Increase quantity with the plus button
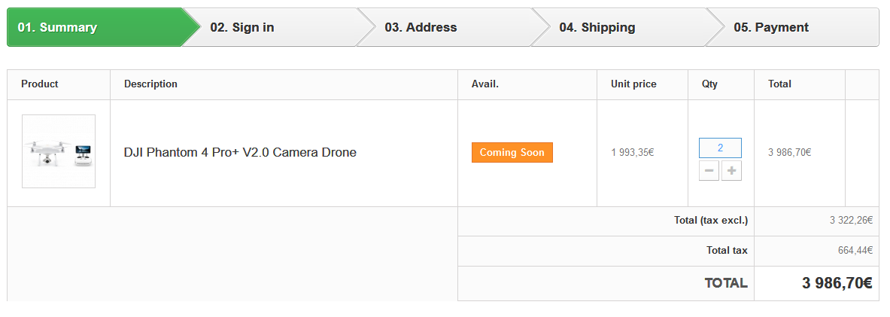This screenshot has width=890, height=317. pyautogui.click(x=732, y=170)
